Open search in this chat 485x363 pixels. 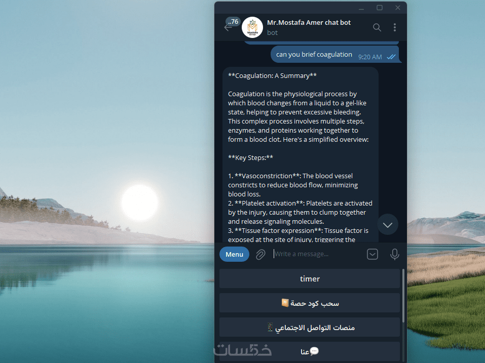click(x=377, y=27)
